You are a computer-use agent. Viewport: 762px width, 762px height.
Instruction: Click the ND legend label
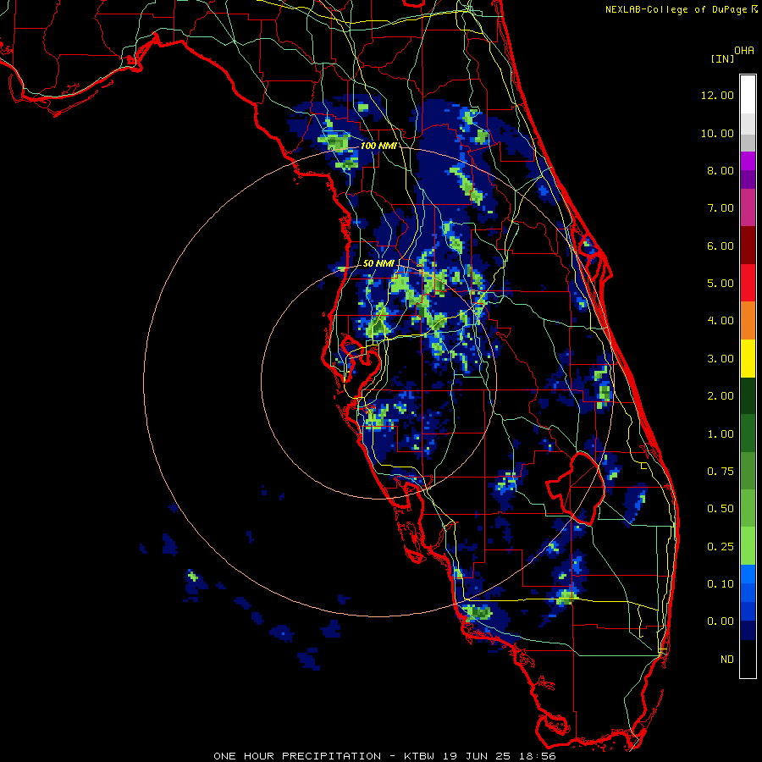(727, 660)
